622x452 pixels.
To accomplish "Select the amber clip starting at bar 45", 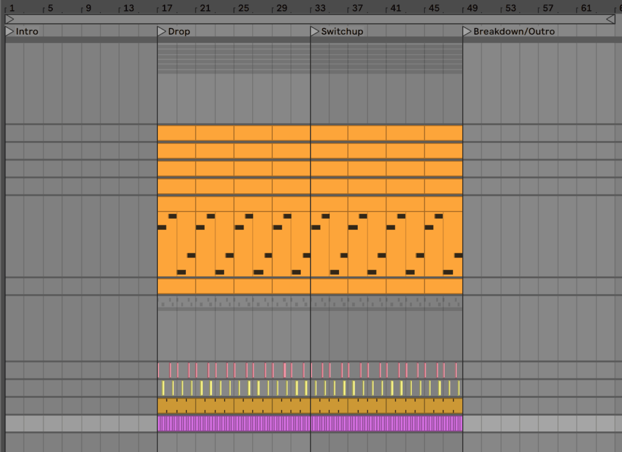I will click(443, 406).
